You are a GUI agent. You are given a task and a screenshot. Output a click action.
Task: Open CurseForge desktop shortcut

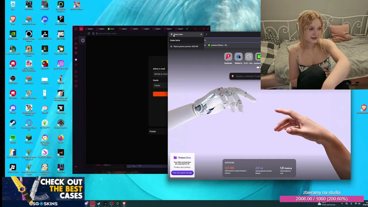(61, 109)
